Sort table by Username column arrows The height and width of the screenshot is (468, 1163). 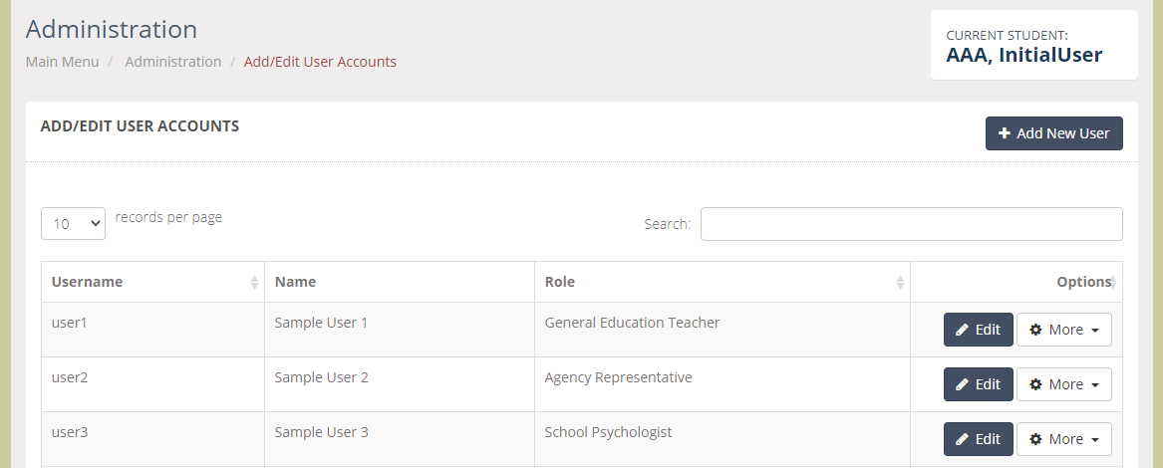point(254,282)
